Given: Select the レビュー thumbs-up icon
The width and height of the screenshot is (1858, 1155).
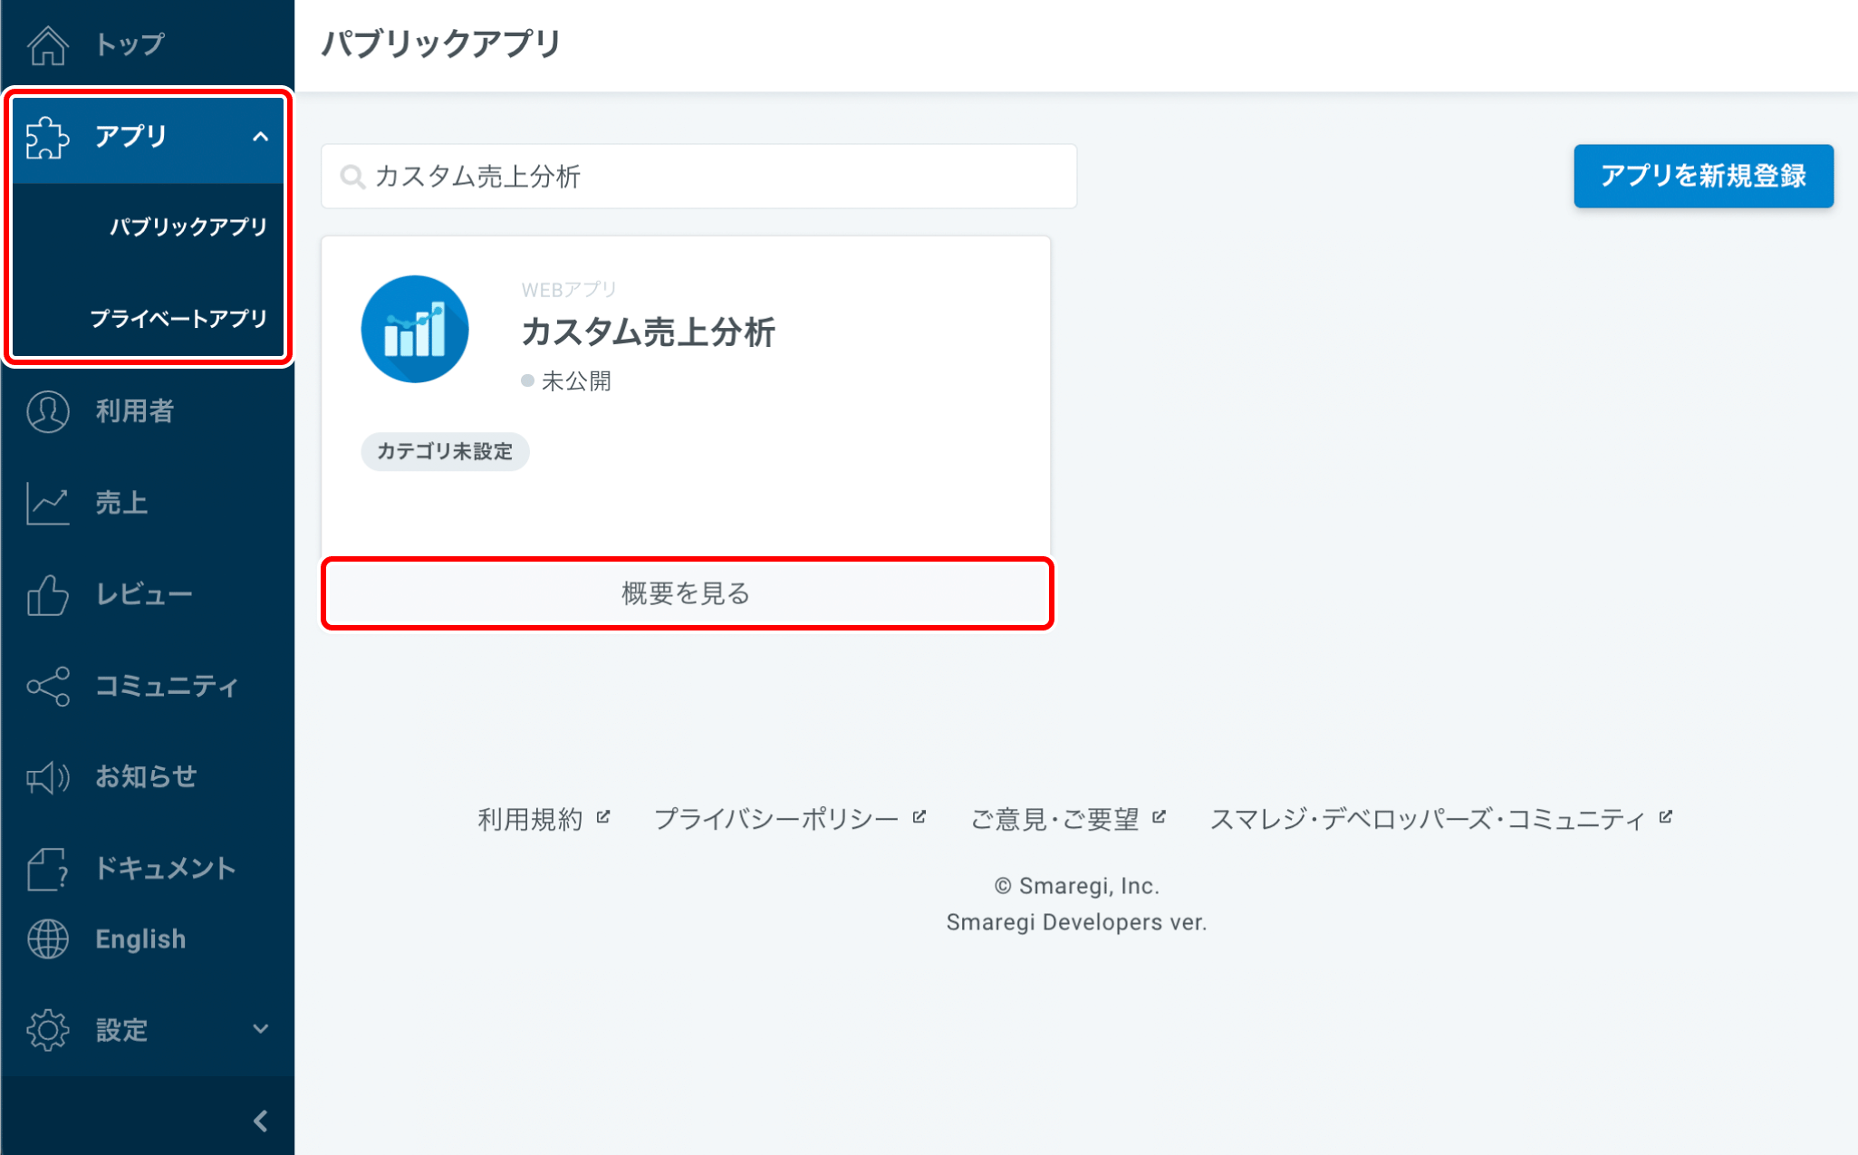Looking at the screenshot, I should [x=48, y=594].
